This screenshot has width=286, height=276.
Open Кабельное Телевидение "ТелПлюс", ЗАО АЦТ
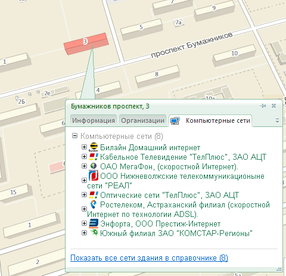click(183, 157)
